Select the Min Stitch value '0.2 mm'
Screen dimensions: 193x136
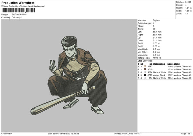click(157, 52)
